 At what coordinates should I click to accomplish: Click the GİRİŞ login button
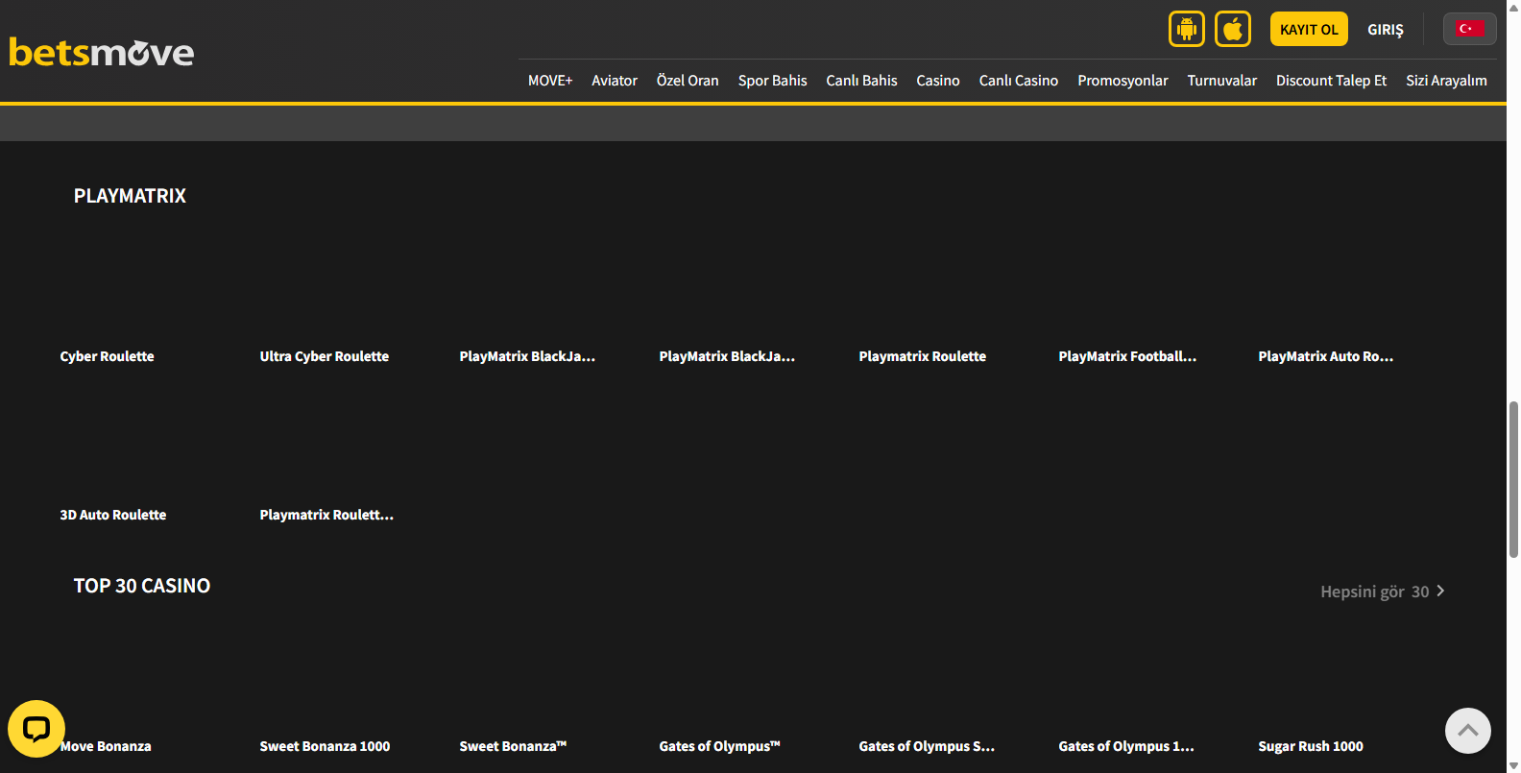coord(1386,30)
